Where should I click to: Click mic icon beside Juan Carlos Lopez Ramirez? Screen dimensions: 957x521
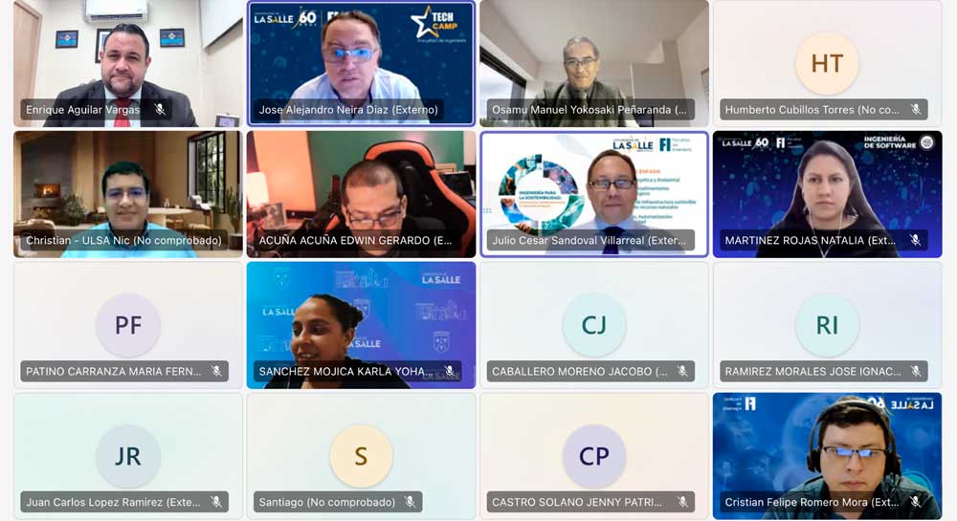(216, 502)
